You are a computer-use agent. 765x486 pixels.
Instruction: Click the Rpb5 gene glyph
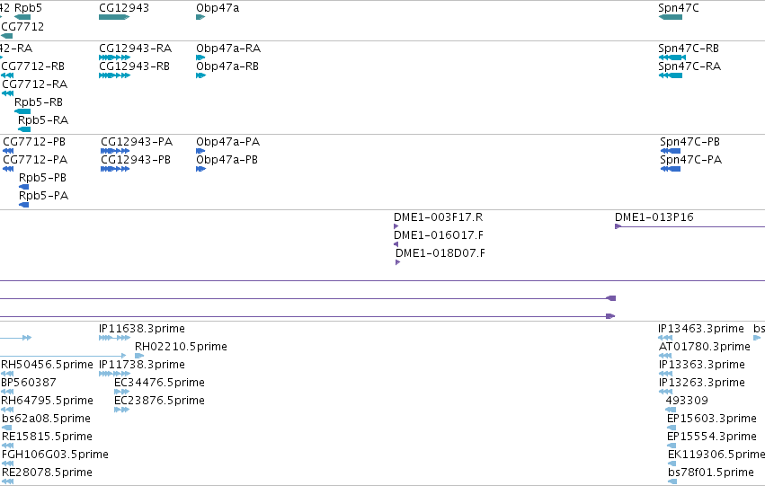click(22, 17)
